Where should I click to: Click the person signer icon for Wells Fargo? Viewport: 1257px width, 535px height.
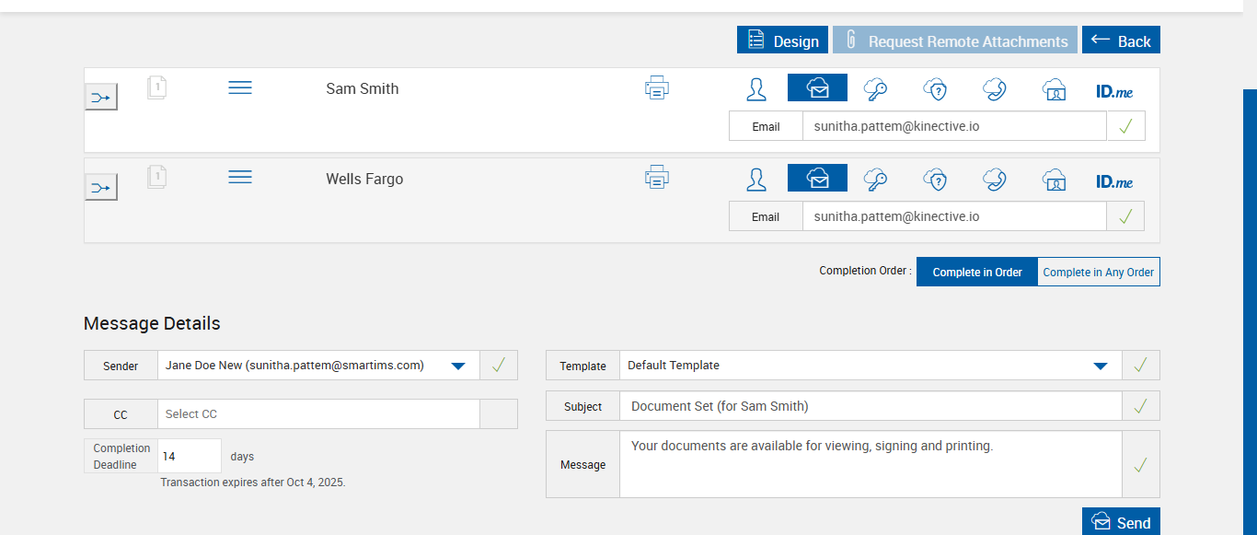tap(756, 179)
